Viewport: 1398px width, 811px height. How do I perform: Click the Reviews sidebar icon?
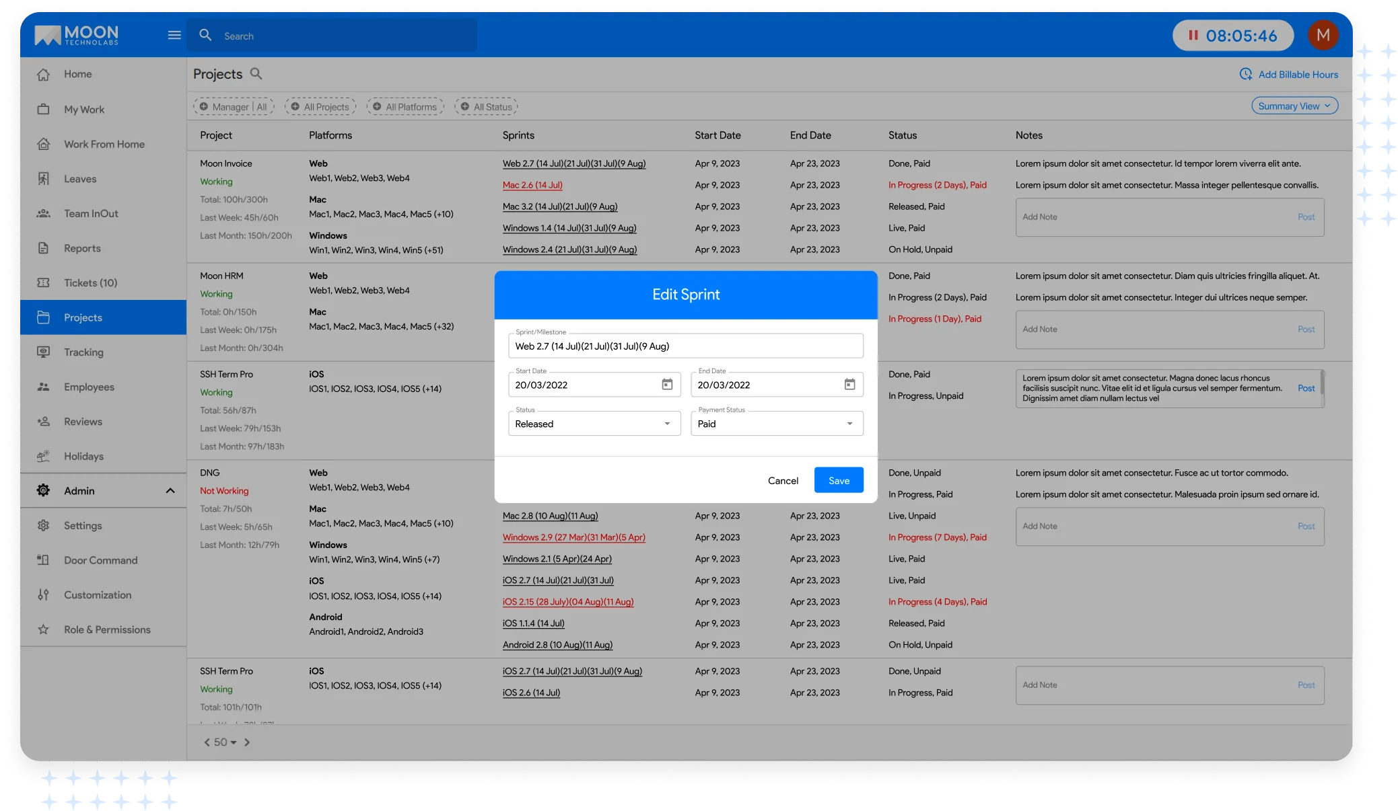pos(44,422)
